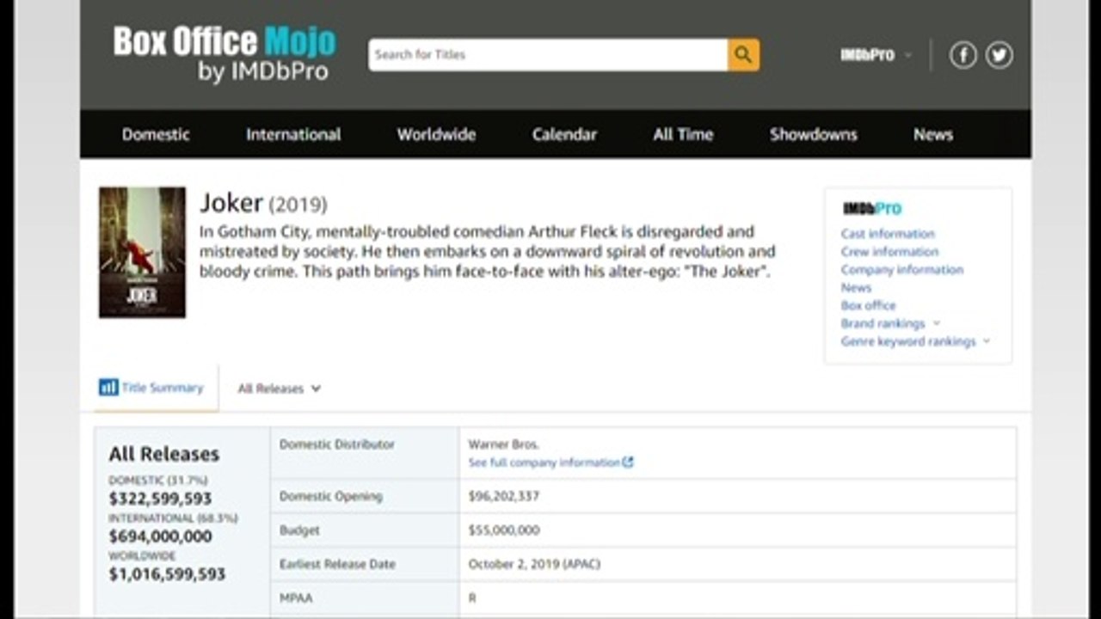
Task: Open the Twitter icon link
Action: click(999, 55)
